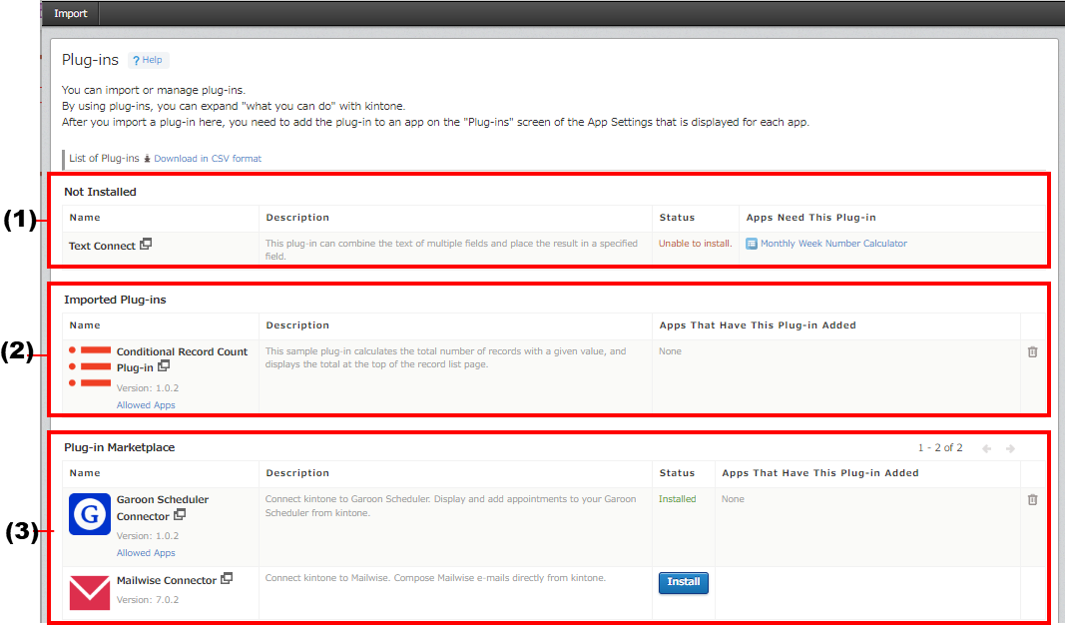The width and height of the screenshot is (1065, 628).
Task: Download the plug-in list in CSV format
Action: [207, 159]
